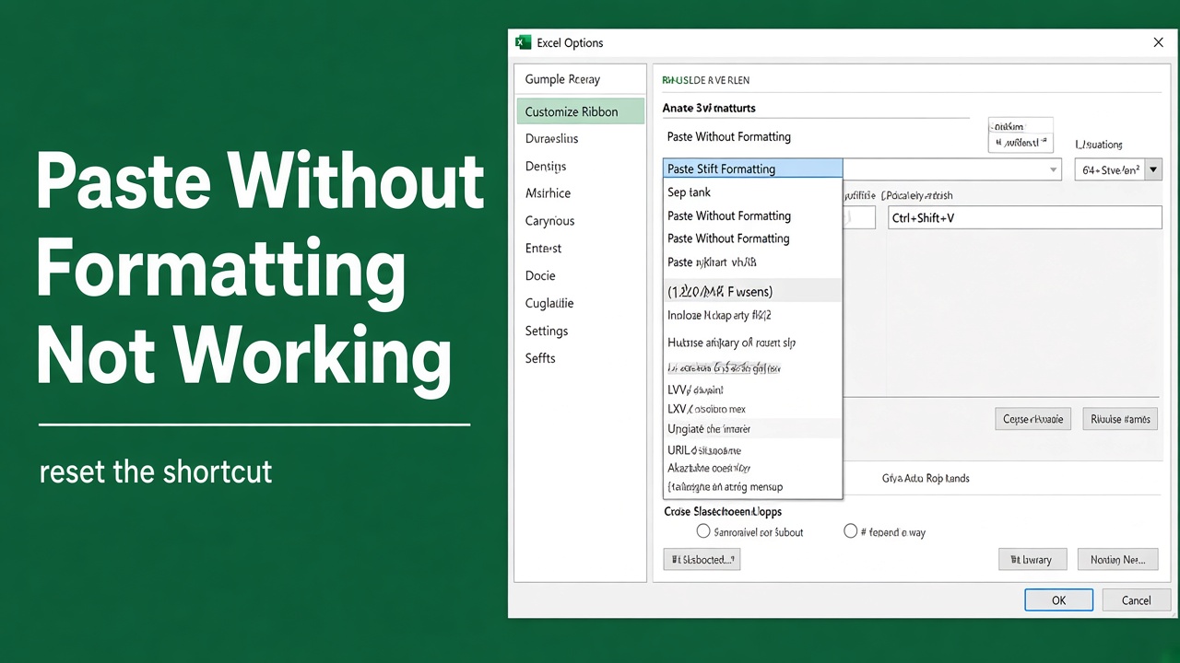Viewport: 1180px width, 663px height.
Task: Select the Sanroraivel por Subout radio button
Action: click(x=703, y=531)
